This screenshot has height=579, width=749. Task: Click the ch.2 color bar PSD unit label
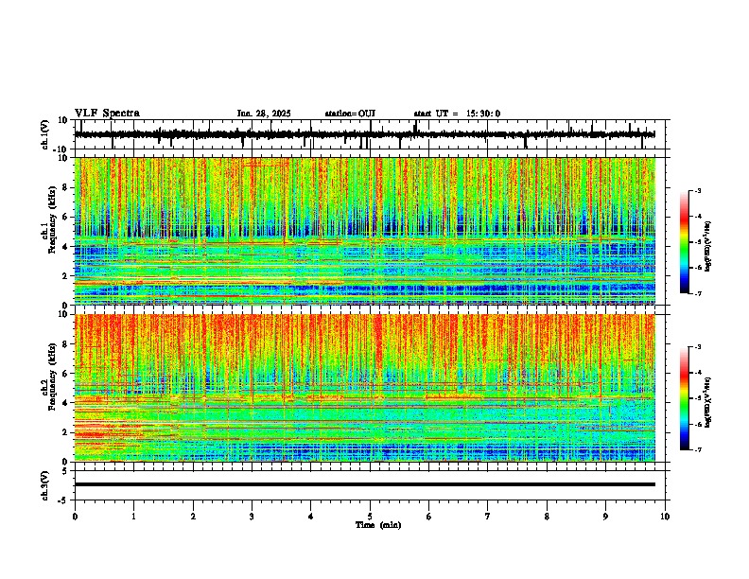(707, 403)
